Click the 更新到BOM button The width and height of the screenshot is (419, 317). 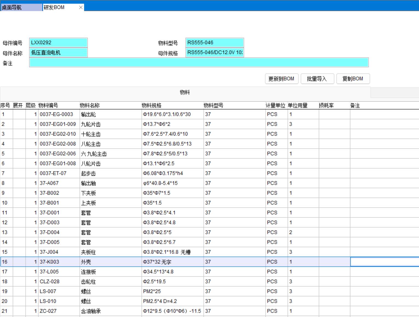[281, 79]
